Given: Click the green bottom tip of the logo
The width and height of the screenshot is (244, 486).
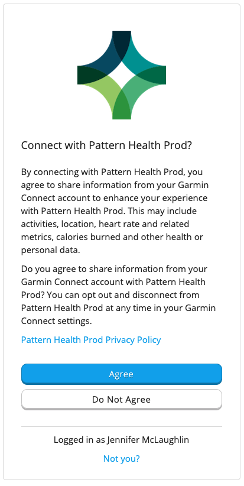Looking at the screenshot, I should click(122, 105).
